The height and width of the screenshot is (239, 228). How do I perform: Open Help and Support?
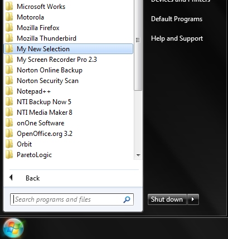tap(177, 38)
